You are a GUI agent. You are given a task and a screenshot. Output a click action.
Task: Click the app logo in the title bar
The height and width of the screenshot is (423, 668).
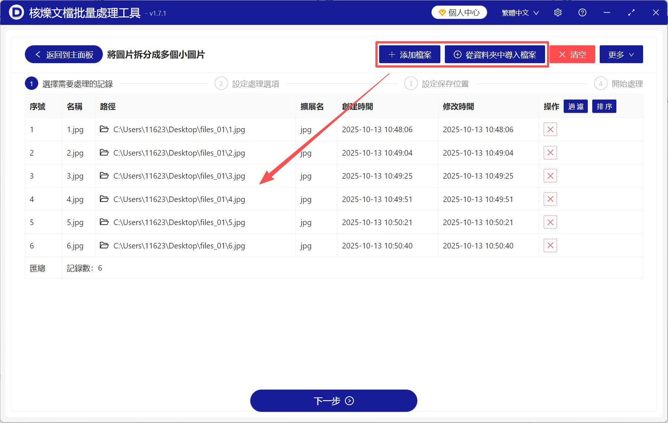click(x=16, y=12)
